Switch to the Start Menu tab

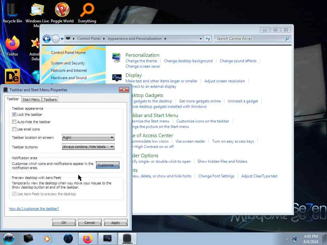(x=31, y=100)
